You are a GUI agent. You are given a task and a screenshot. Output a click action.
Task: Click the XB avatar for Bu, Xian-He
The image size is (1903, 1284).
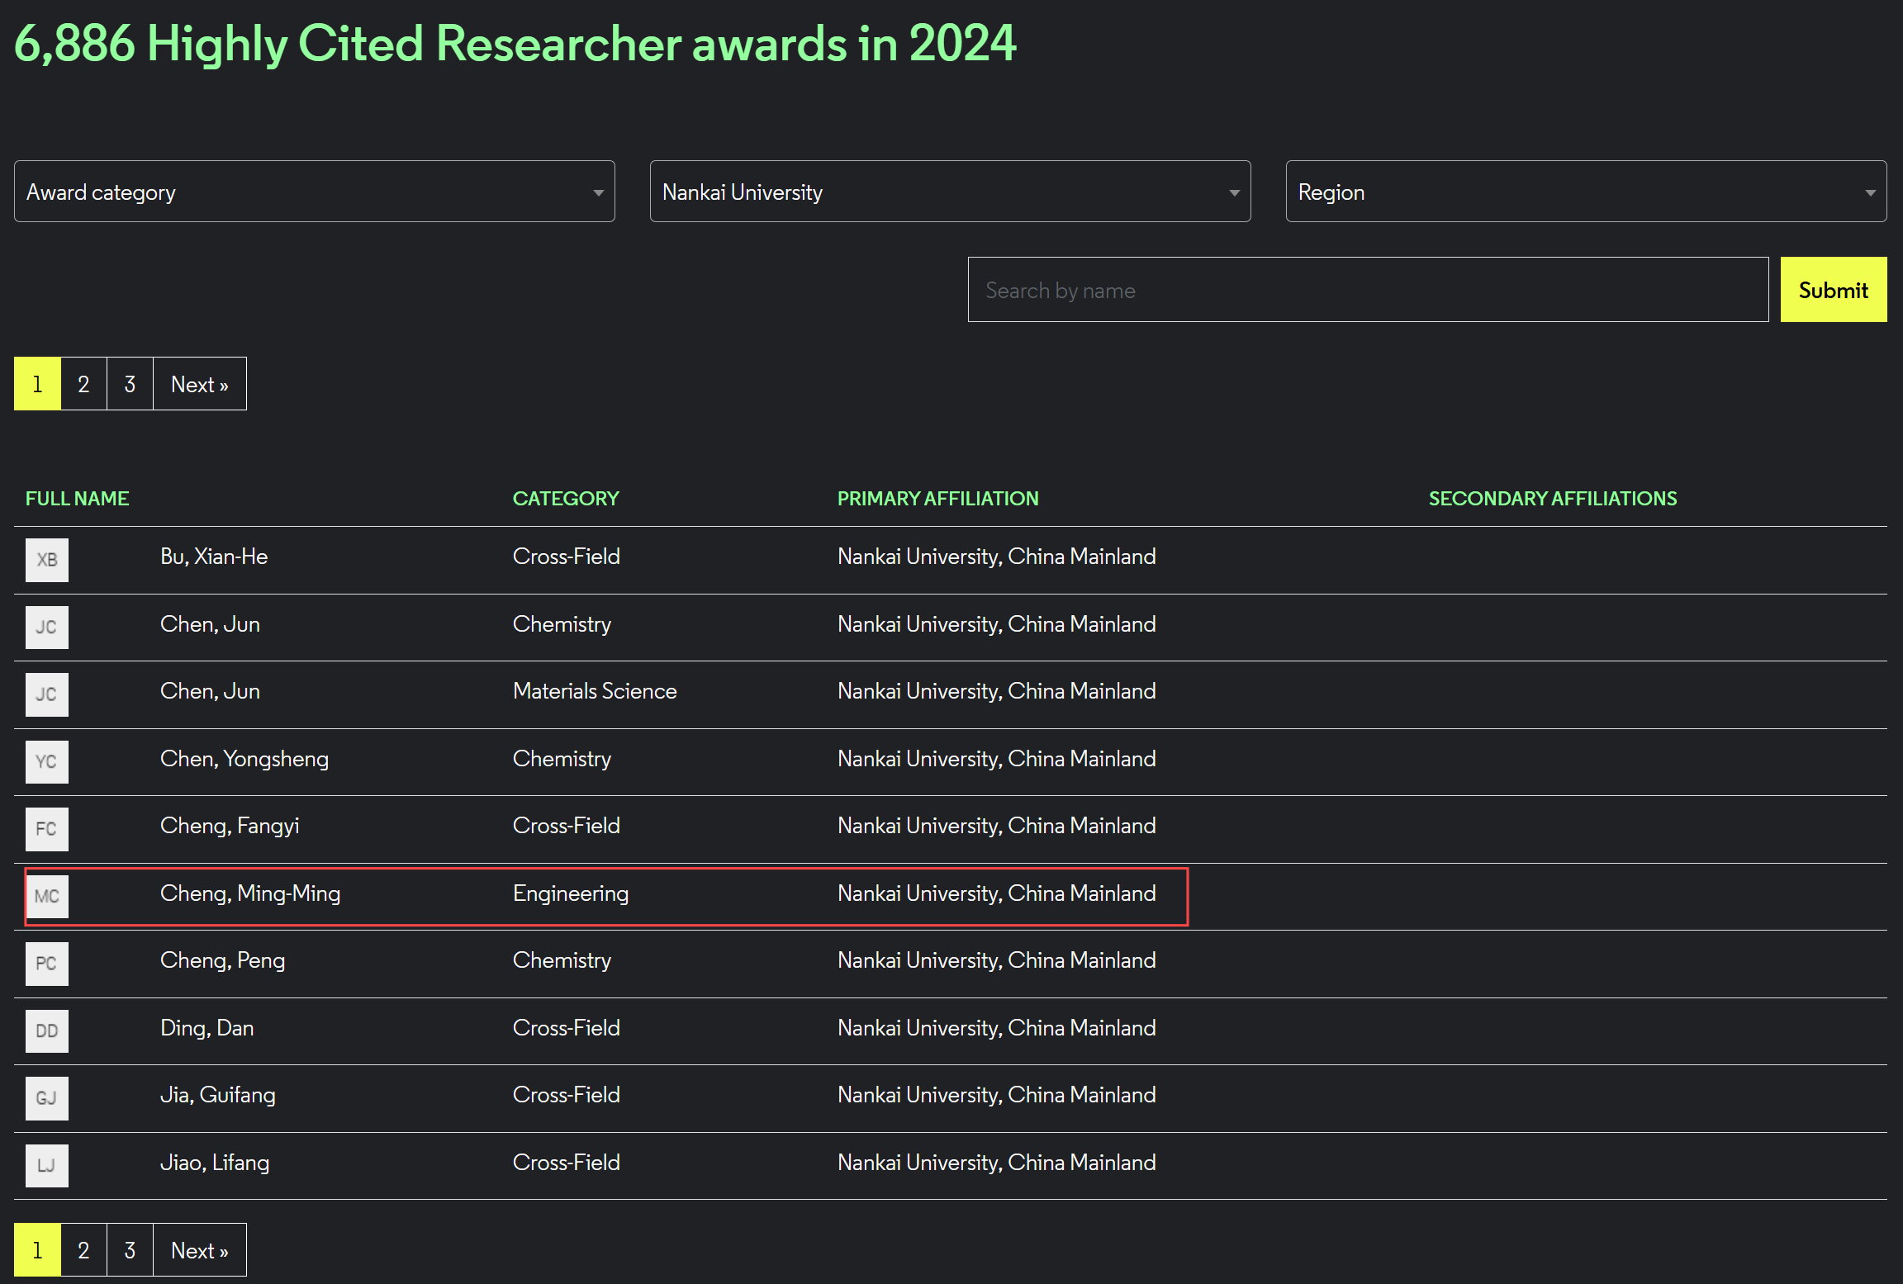(46, 560)
